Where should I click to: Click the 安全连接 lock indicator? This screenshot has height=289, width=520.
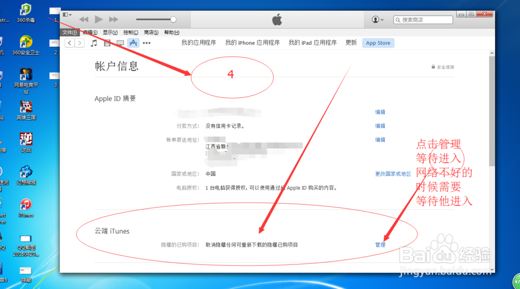click(443, 67)
